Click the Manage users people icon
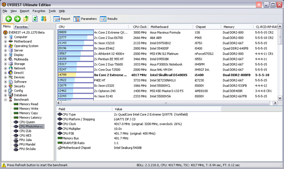This screenshot has height=169, width=284. click(44, 19)
